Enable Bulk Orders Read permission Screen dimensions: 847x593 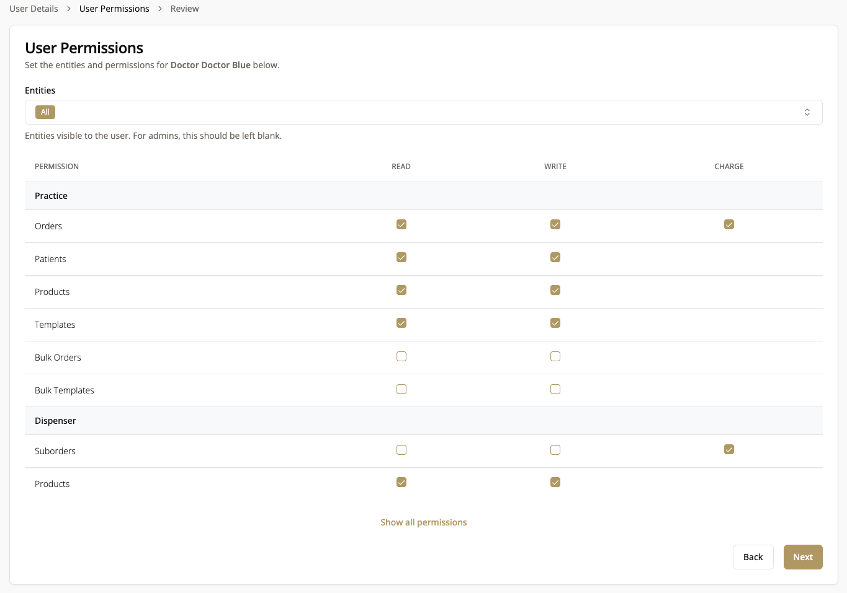[x=401, y=356]
